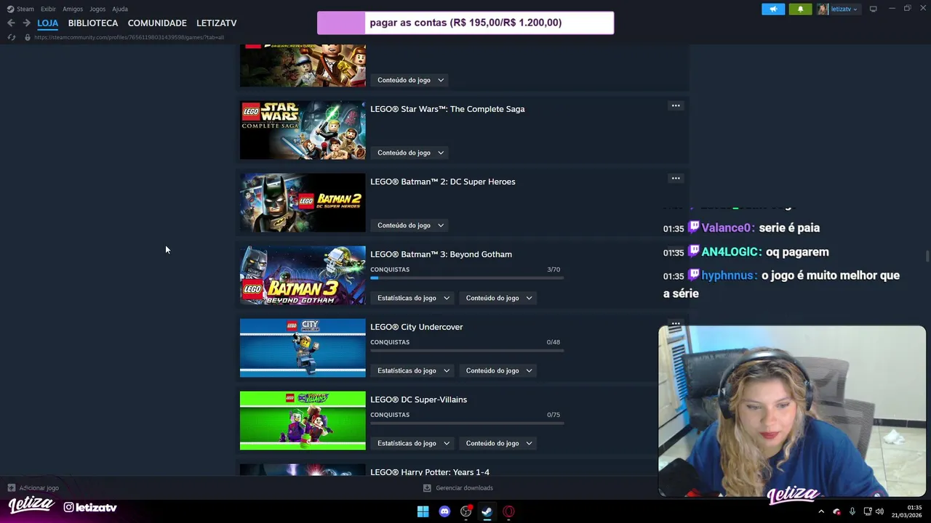Expand Estatísticas do jogo for LEGO DC Super-Villains

point(413,443)
